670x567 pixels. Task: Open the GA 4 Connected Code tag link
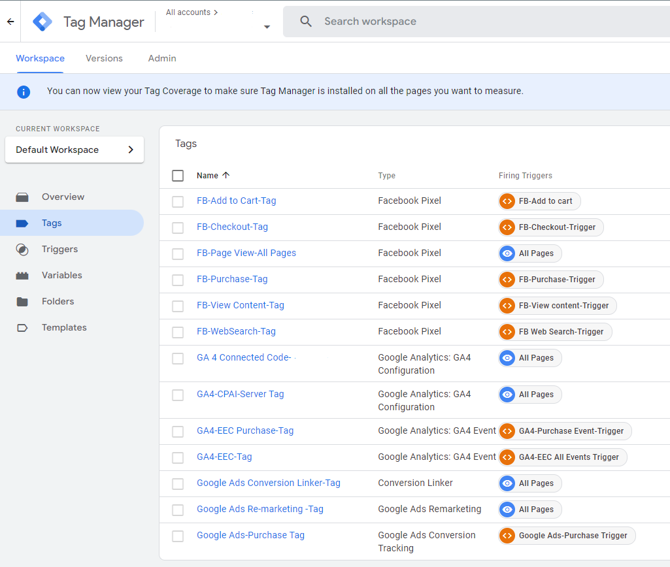[244, 357]
